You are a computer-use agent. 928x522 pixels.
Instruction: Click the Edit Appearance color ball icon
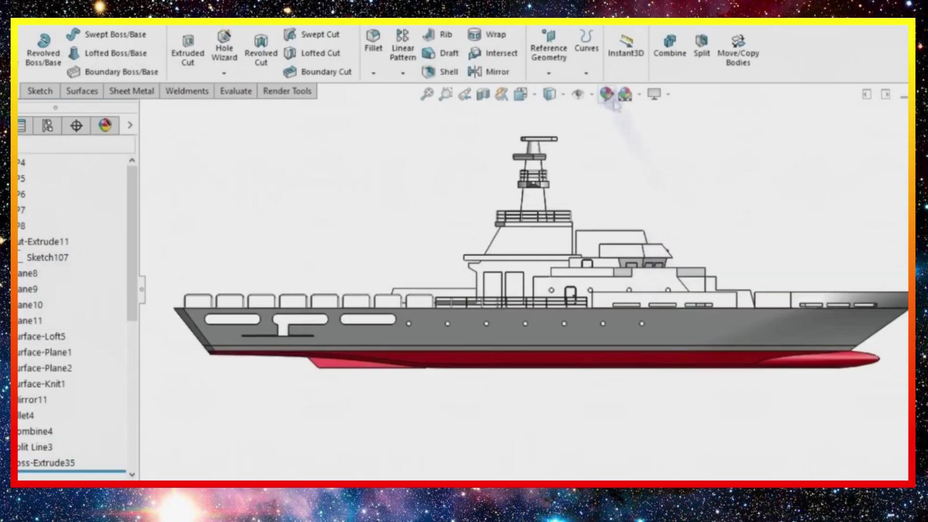click(x=607, y=94)
